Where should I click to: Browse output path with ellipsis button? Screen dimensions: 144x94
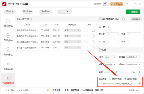click(135, 84)
